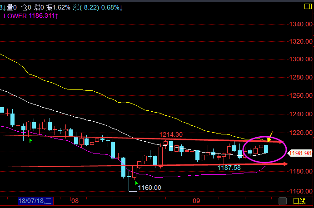Click the 1180.00 price axis label
This screenshot has height=208, width=314.
(301, 171)
